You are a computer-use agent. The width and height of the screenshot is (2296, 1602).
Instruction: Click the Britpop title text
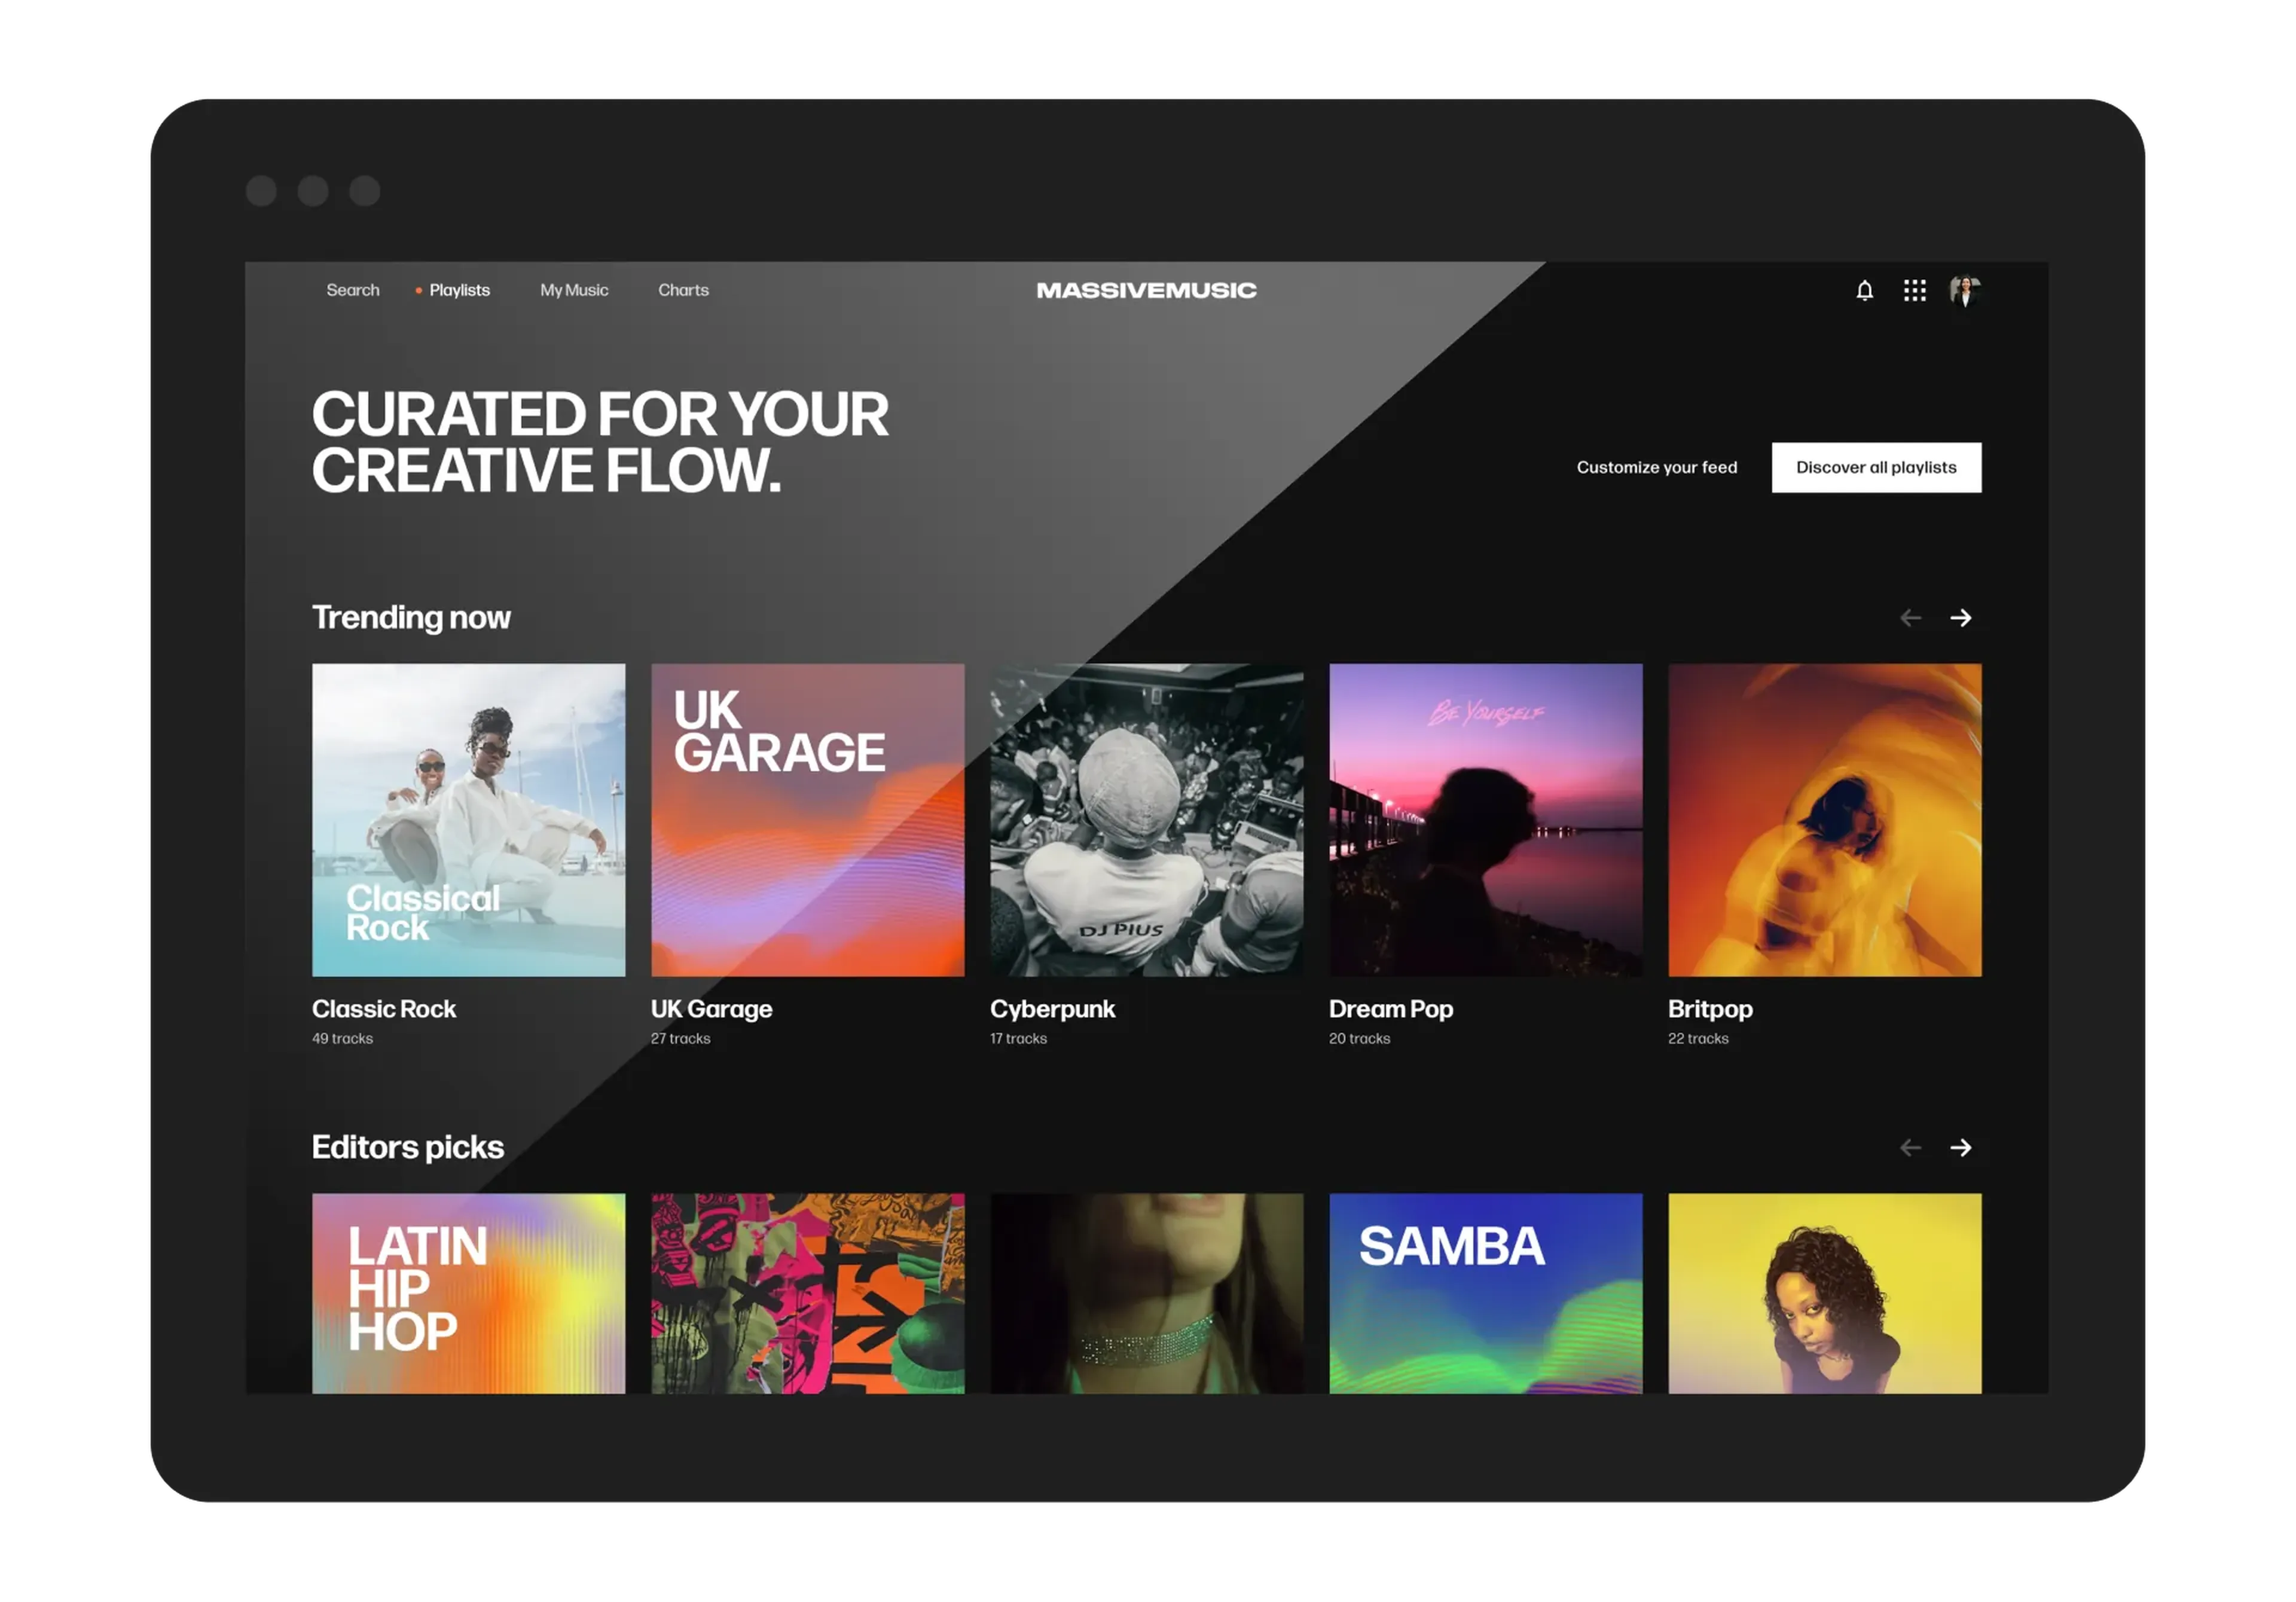click(1710, 1009)
